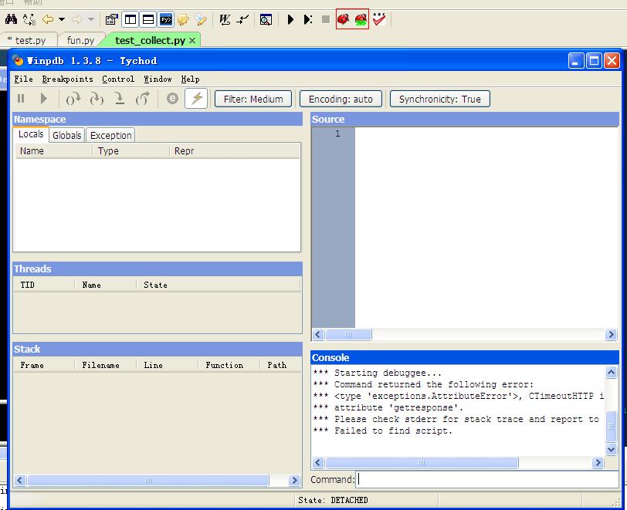Toggle the Synchronicity: True button
This screenshot has width=627, height=510.
(439, 99)
